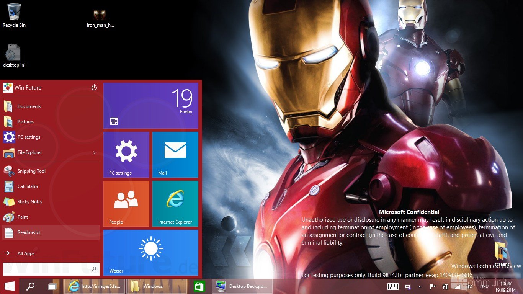The height and width of the screenshot is (294, 523).
Task: Click the Start menu search box
Action: 51,269
